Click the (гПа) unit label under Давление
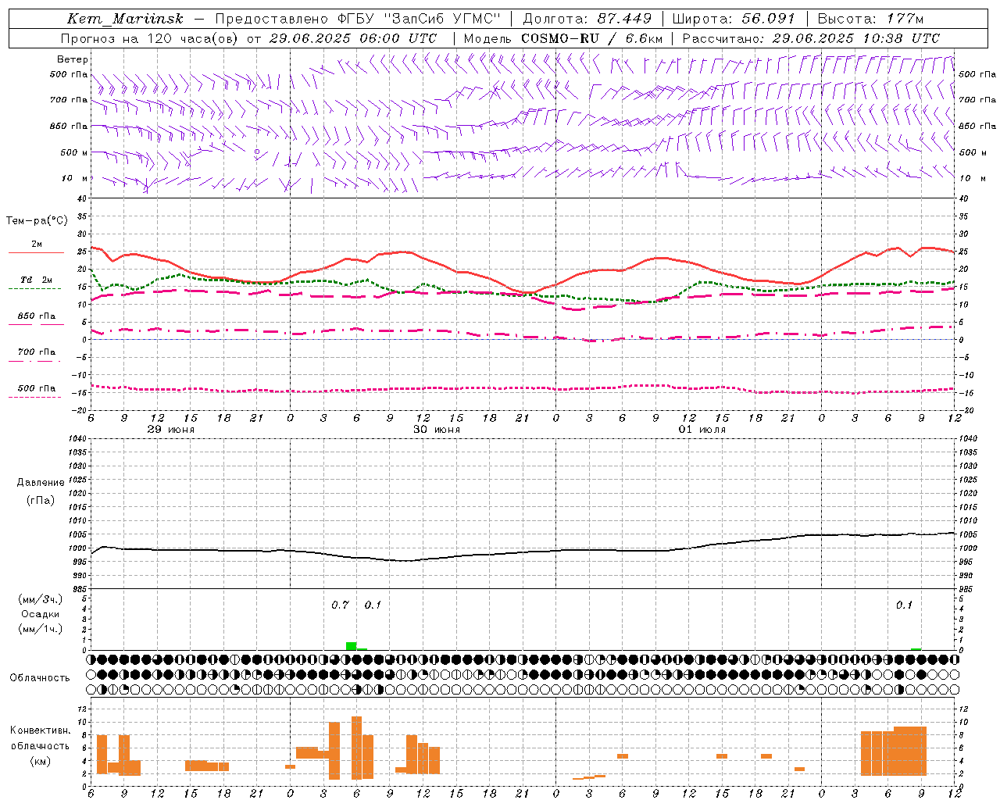The image size is (1000, 800). (x=41, y=500)
